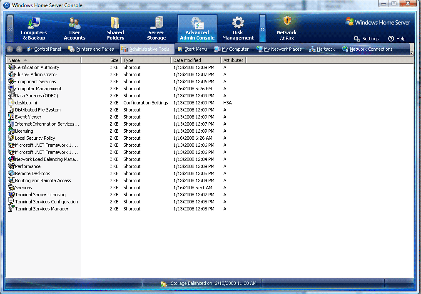This screenshot has height=294, width=421.
Task: Open My Network Places
Action: (279, 49)
